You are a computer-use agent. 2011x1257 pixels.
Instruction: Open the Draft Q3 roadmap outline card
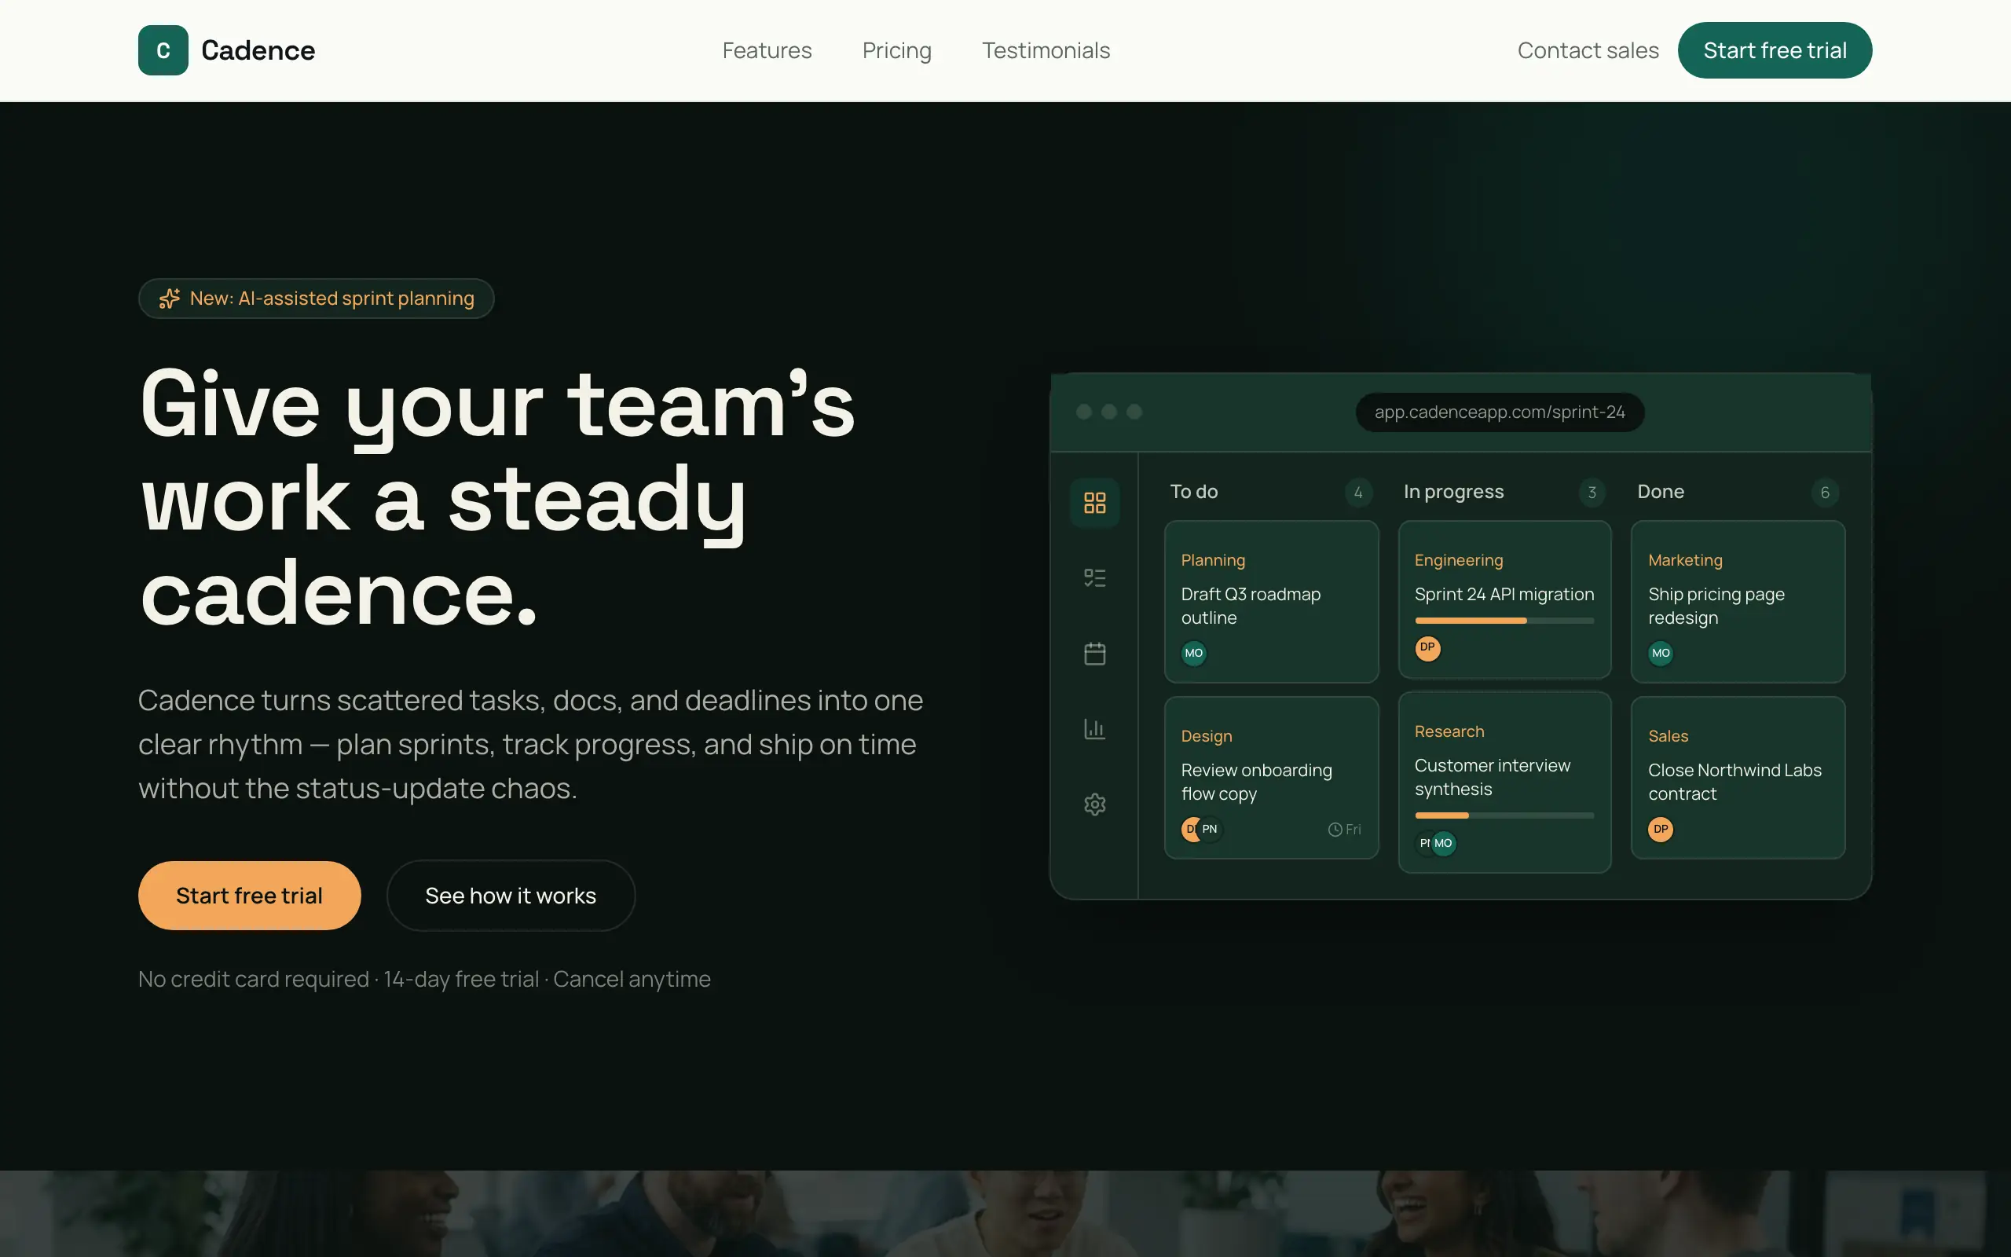(1272, 602)
